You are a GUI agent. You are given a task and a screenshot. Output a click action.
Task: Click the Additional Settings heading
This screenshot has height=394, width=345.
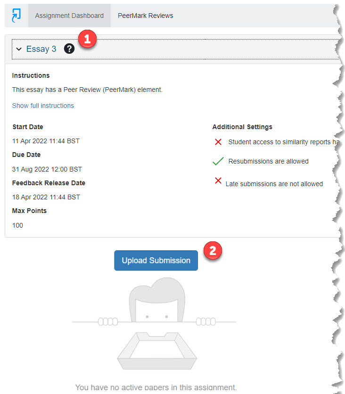pos(242,127)
